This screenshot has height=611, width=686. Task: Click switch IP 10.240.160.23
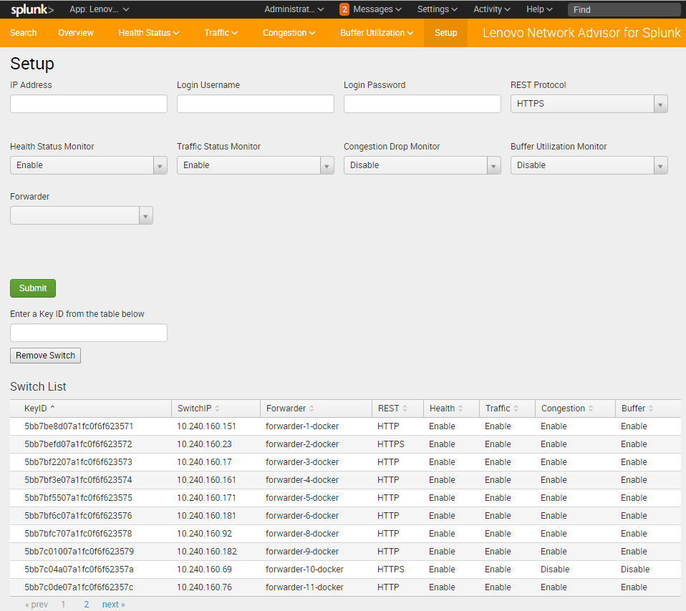(204, 444)
